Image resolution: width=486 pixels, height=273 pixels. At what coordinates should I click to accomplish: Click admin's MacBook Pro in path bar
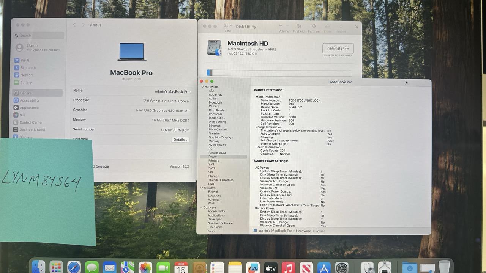pos(273,231)
